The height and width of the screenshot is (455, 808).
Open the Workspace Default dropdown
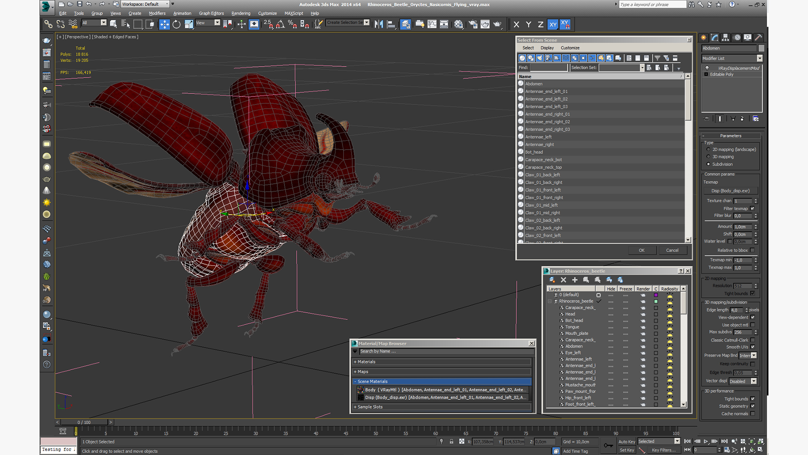tap(146, 4)
